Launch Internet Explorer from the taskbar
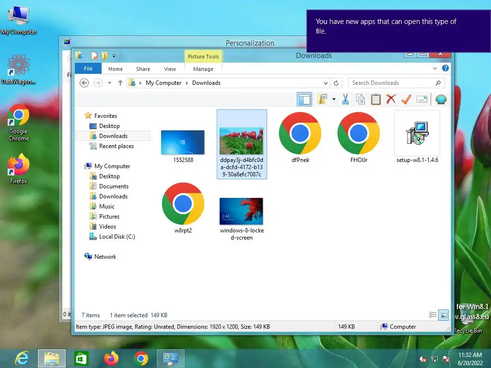 click(x=22, y=358)
